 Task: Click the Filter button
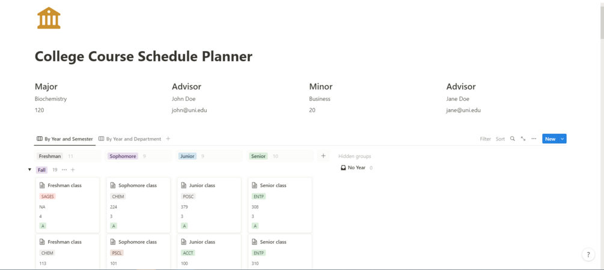click(485, 139)
